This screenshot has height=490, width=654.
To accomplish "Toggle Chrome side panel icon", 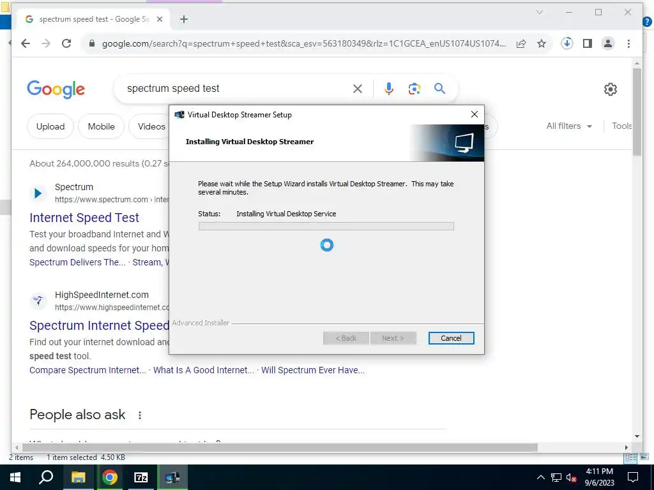I will click(588, 43).
